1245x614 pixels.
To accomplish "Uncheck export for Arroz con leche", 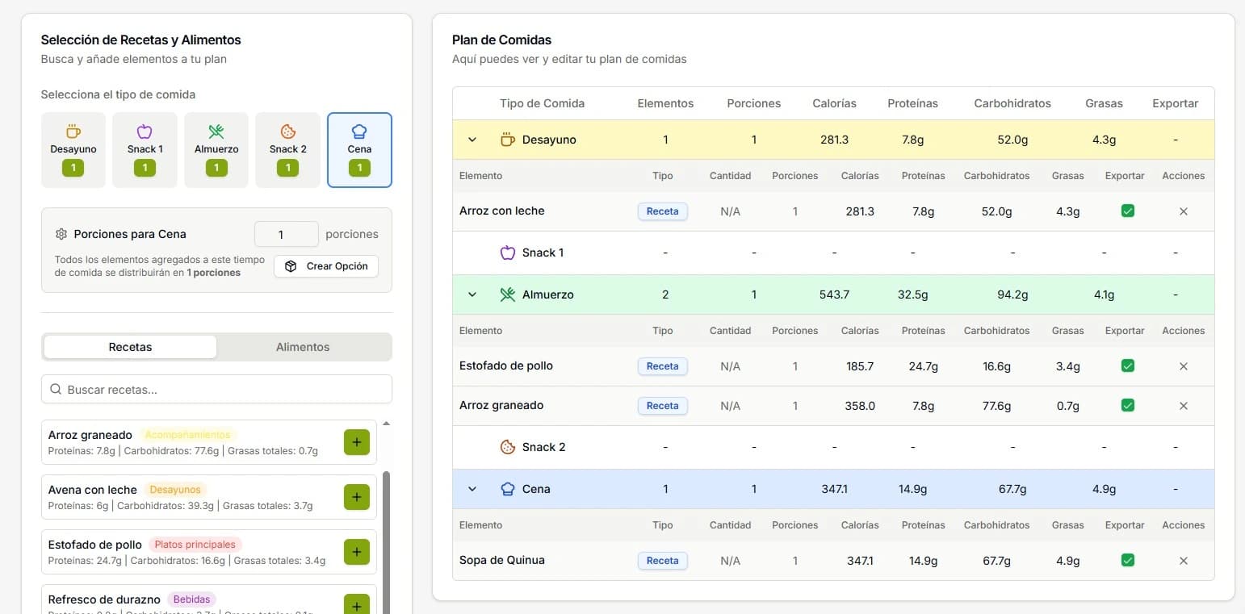I will tap(1128, 211).
